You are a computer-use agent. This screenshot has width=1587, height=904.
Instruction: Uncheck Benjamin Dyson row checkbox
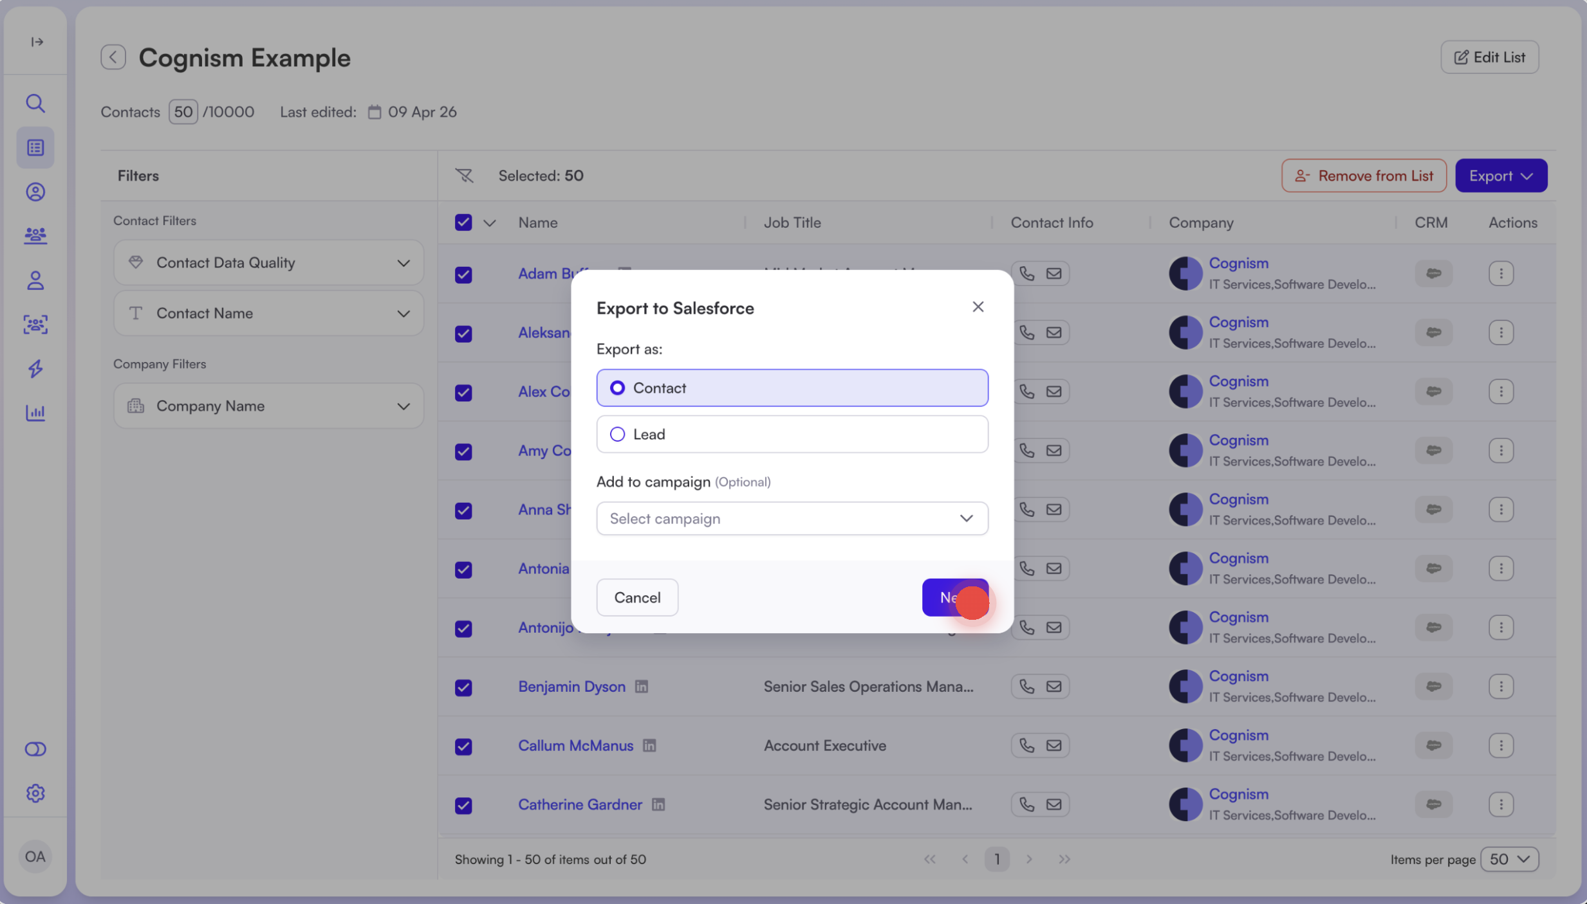pos(463,687)
